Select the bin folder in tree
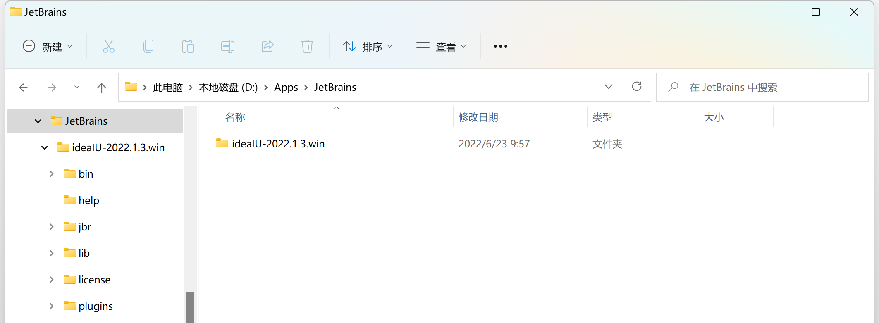This screenshot has width=879, height=323. pos(79,174)
